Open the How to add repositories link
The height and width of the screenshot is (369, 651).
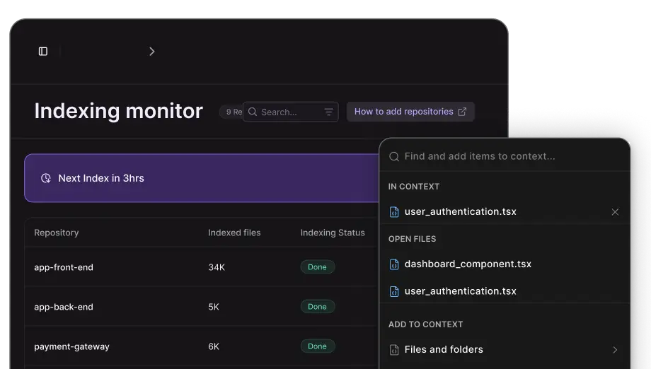tap(403, 112)
